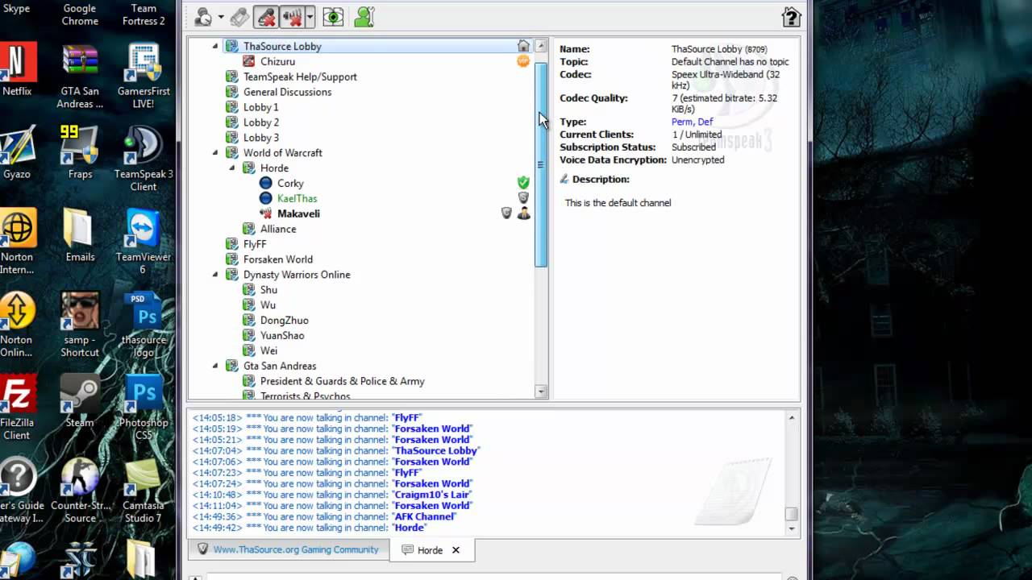The width and height of the screenshot is (1032, 580).
Task: Select the Lobby 2 channel
Action: coord(261,122)
